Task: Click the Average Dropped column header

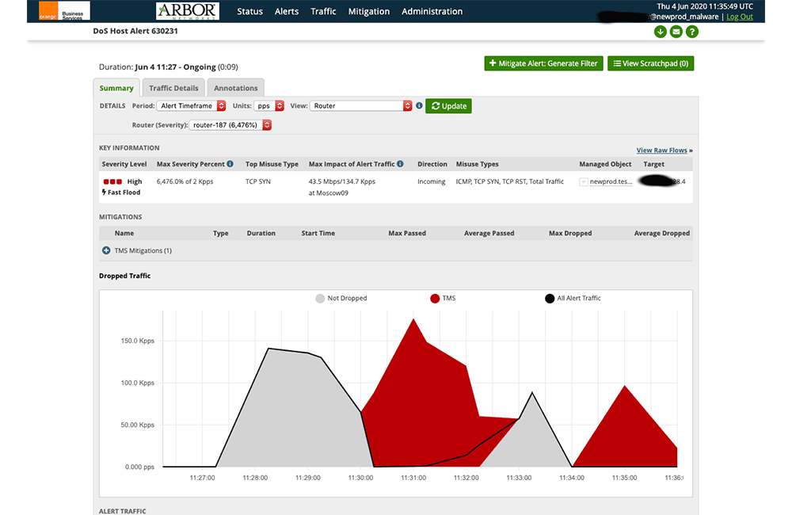Action: pos(661,233)
